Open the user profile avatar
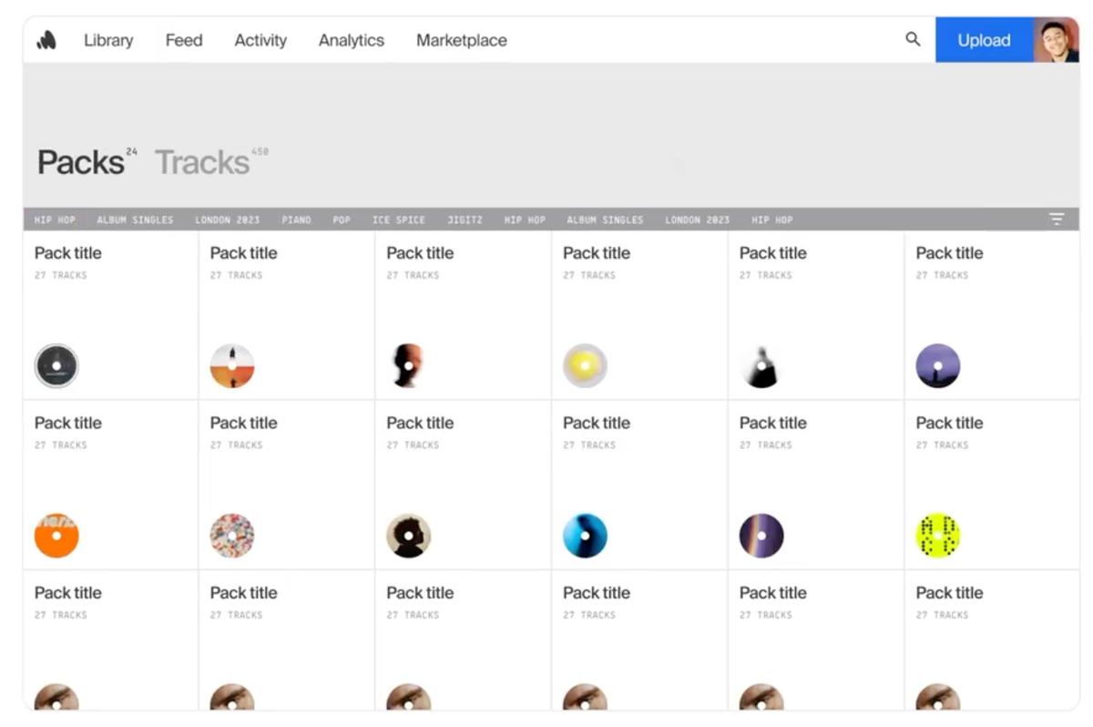Image resolution: width=1093 pixels, height=727 pixels. coord(1057,40)
